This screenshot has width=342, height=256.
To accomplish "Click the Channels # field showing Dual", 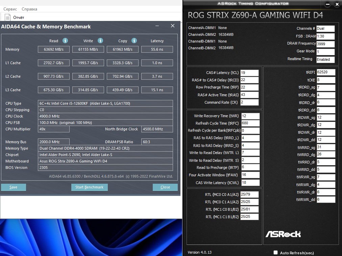I will pos(325,29).
